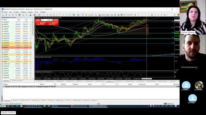Select the horizontal line tool
This screenshot has height=115, width=206.
coord(145,15)
